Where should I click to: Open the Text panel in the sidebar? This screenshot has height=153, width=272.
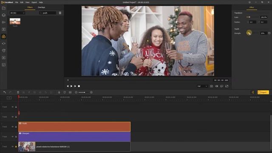click(x=4, y=29)
